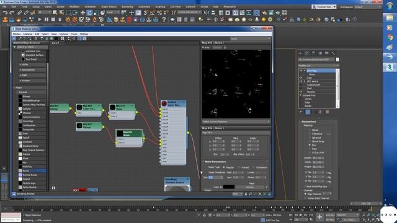
Task: Select the Select and Link tool
Action: click(19, 12)
